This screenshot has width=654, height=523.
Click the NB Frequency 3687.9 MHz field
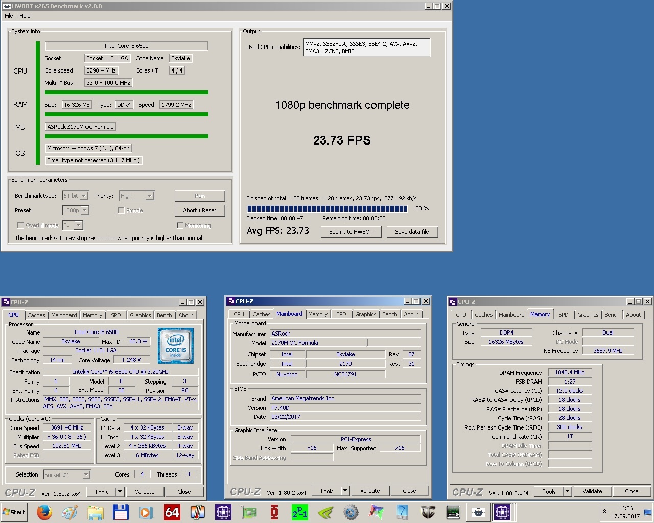[608, 351]
